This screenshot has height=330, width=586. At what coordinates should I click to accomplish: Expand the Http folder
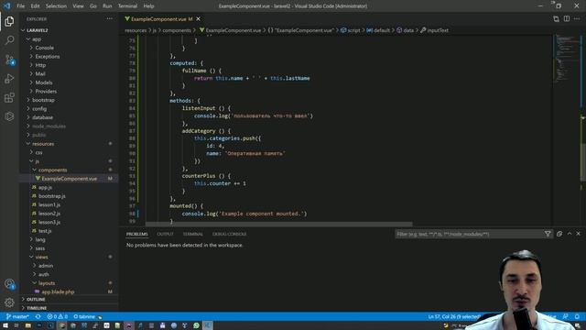tap(40, 65)
